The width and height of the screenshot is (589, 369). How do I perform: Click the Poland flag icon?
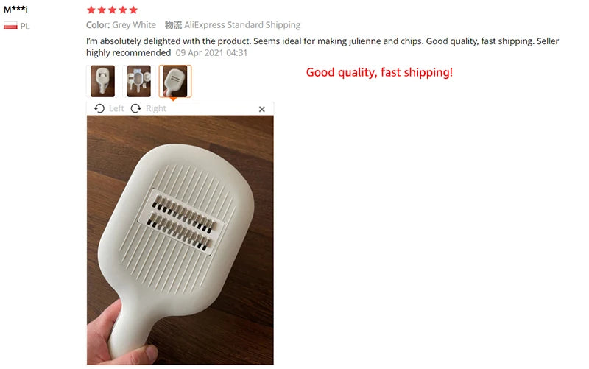(10, 26)
